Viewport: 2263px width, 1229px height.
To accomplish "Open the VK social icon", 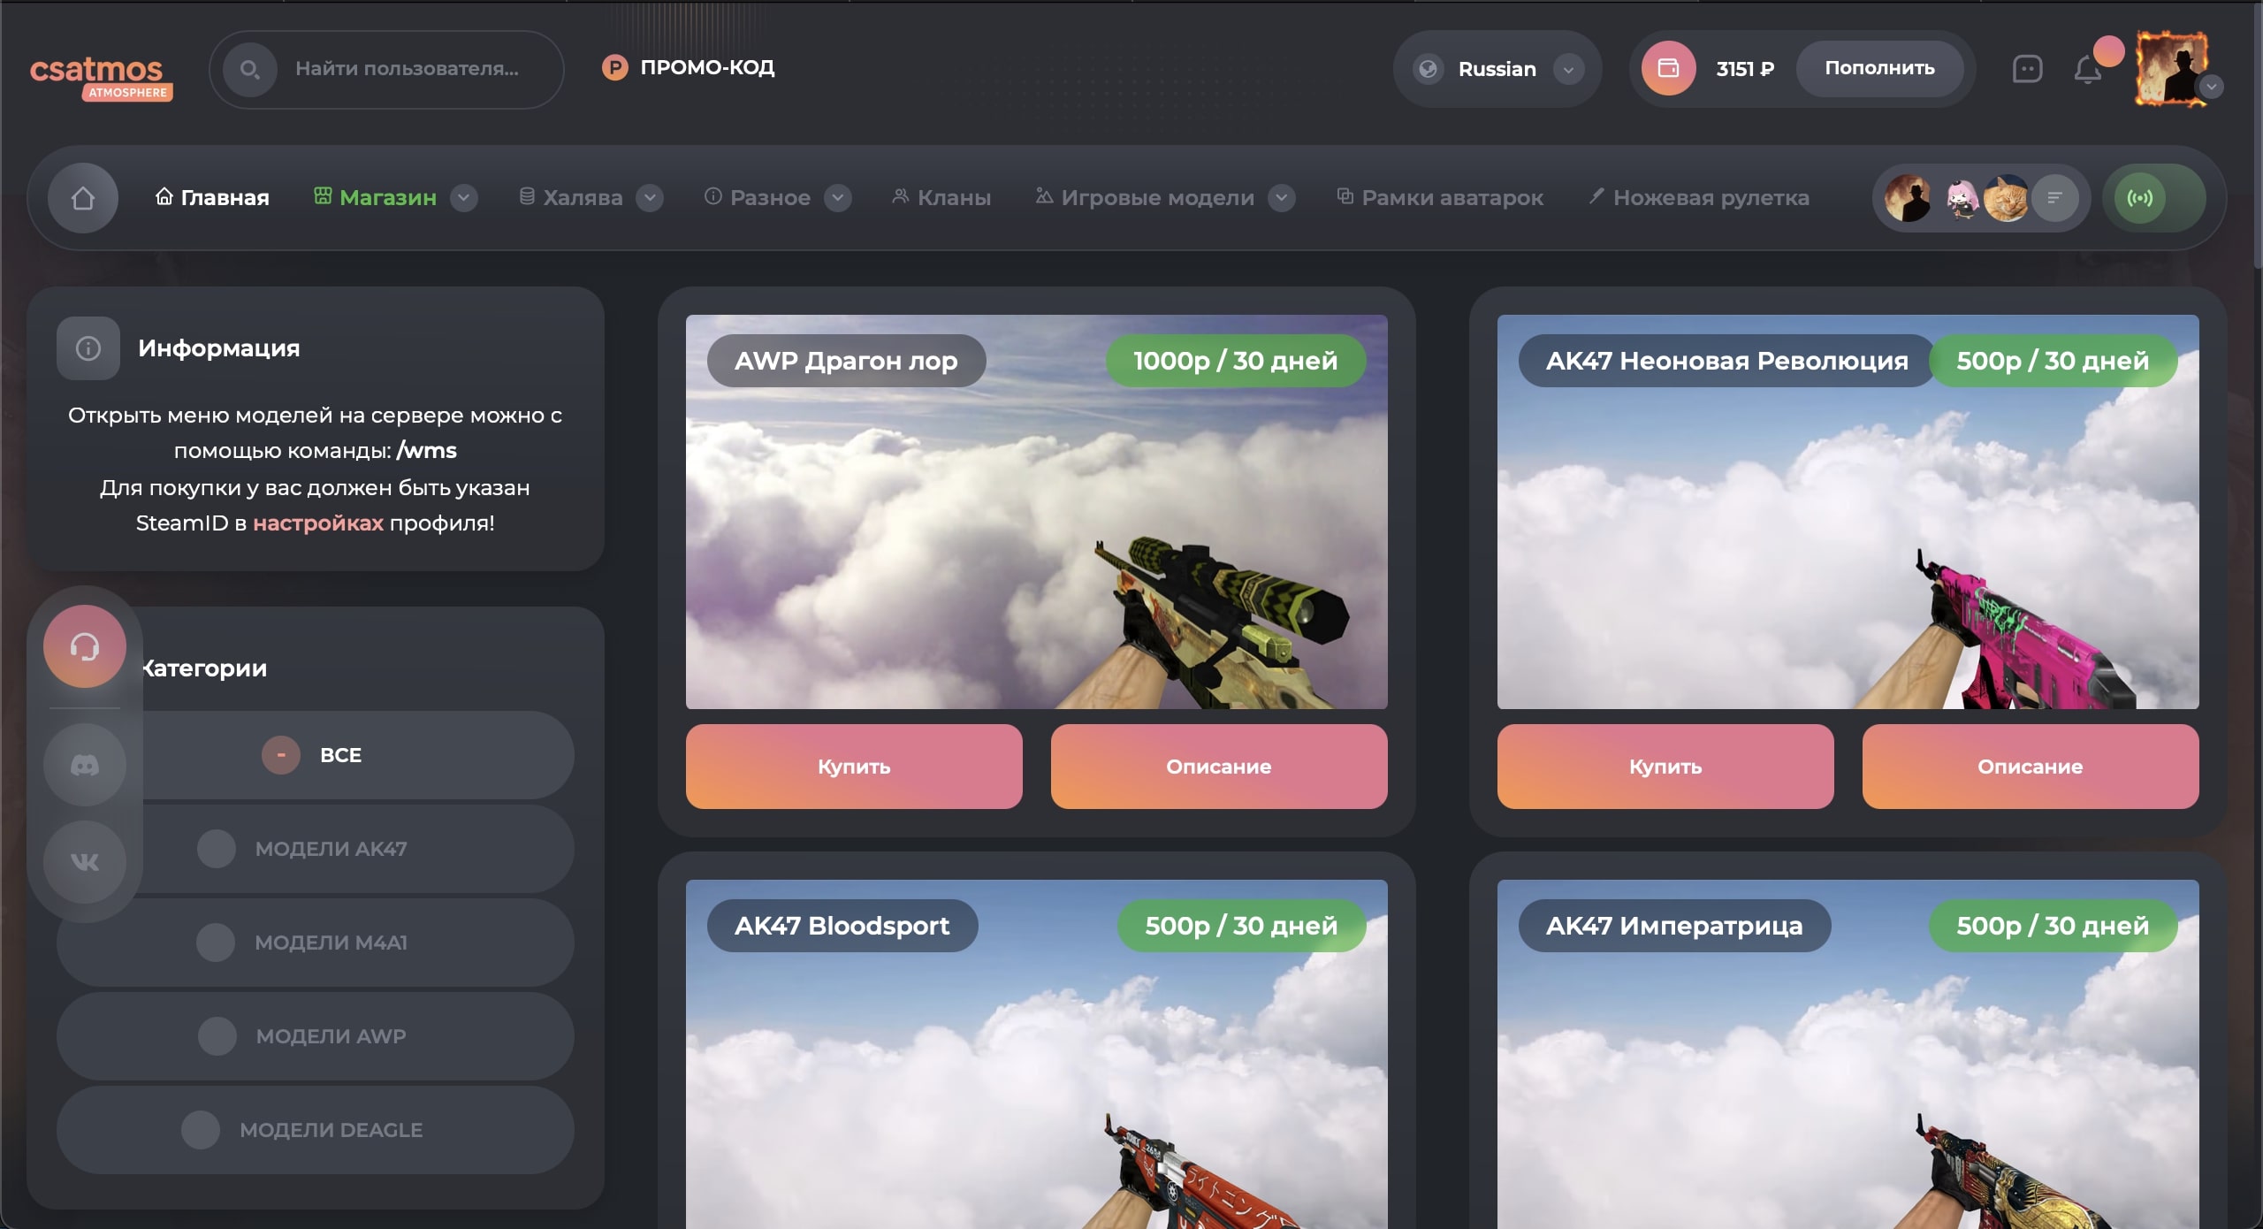I will click(x=85, y=861).
